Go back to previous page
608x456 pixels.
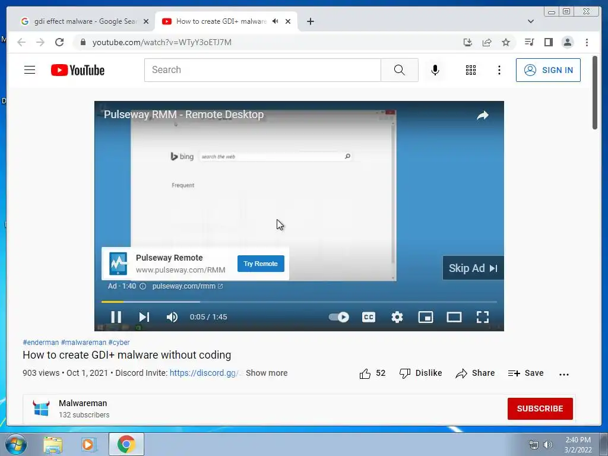point(21,42)
